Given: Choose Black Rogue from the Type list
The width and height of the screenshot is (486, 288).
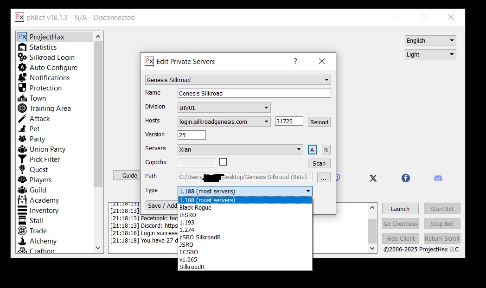Looking at the screenshot, I should point(195,208).
